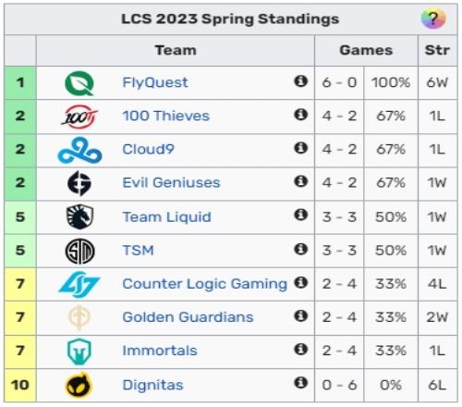Screen dimensions: 462x407
Task: Click the Immortals shield logo
Action: pos(79,351)
